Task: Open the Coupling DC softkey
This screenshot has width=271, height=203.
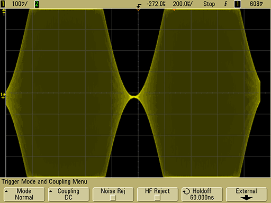Action: point(68,194)
